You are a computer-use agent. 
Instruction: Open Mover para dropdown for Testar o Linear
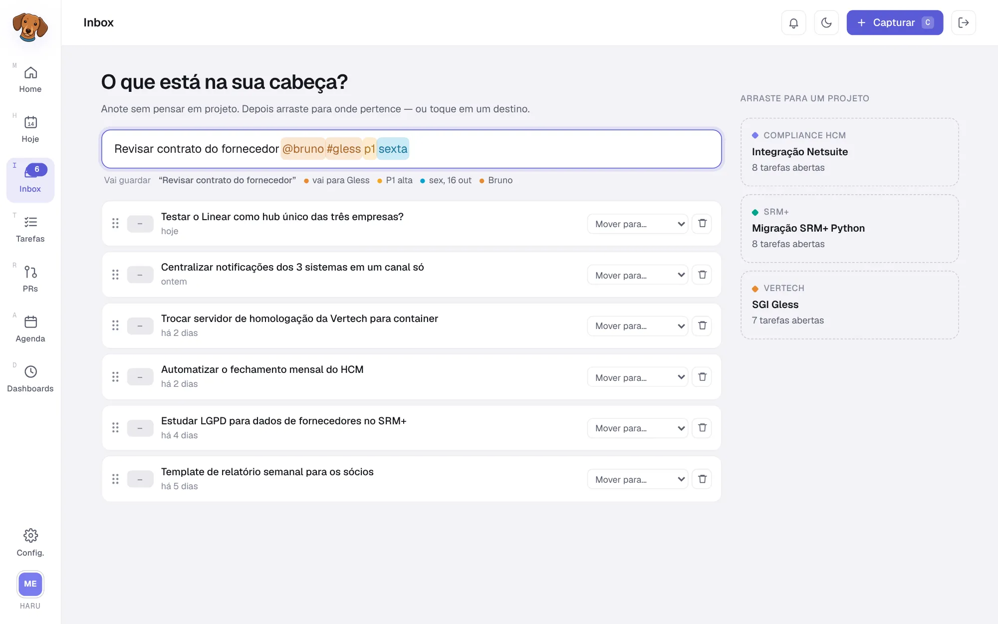[x=638, y=224]
